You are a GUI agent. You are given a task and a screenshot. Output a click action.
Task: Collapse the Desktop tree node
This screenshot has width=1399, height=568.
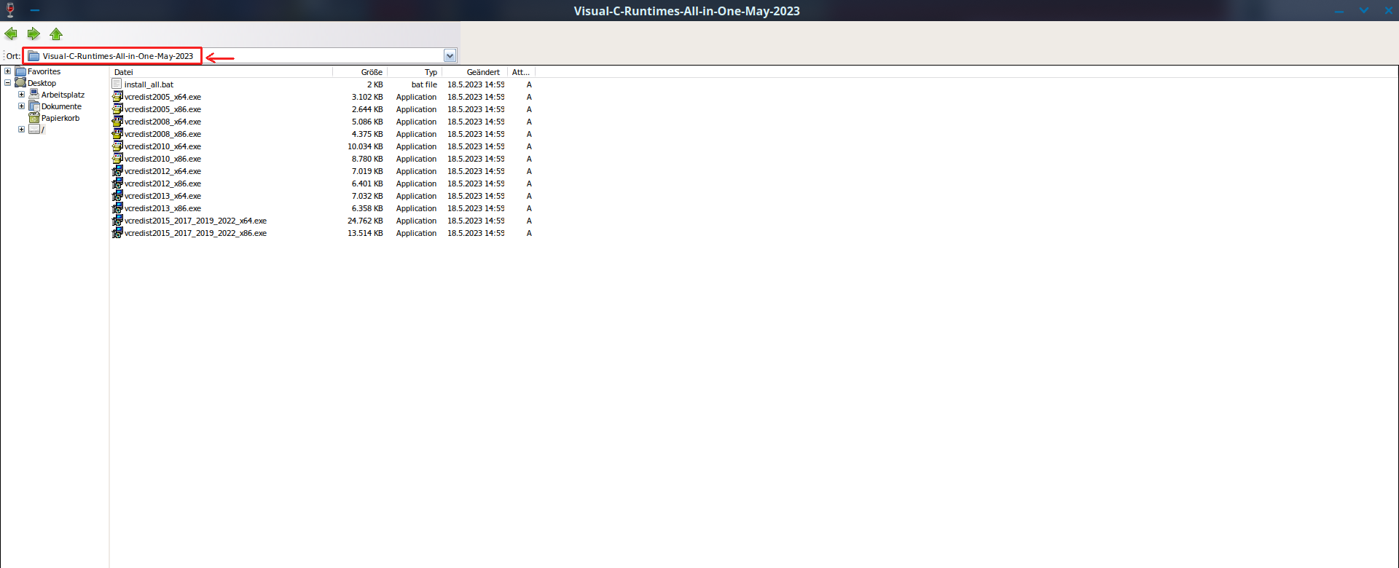tap(8, 83)
